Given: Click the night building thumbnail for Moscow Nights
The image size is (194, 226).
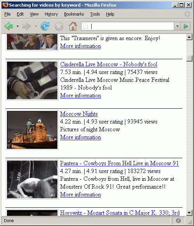Looking at the screenshot, I should point(32,130).
